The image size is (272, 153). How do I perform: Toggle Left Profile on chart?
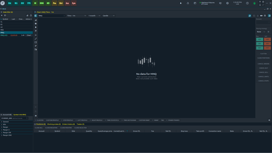click(x=81, y=120)
